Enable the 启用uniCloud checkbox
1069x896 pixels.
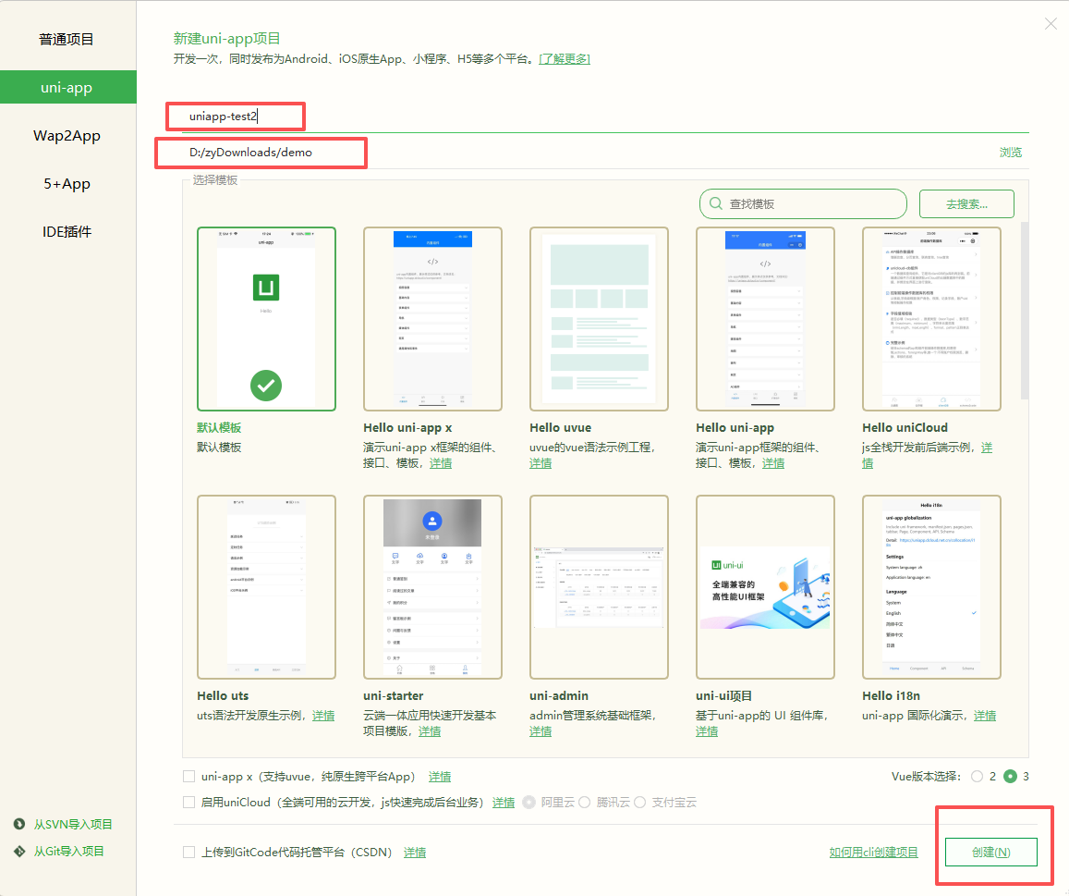pyautogui.click(x=188, y=803)
